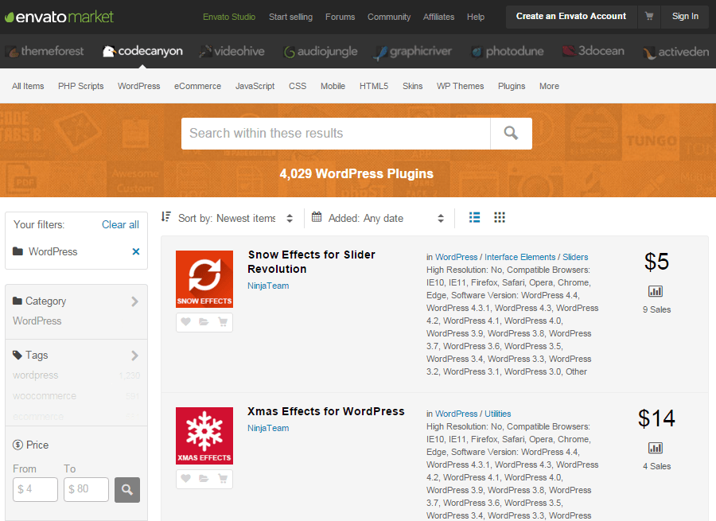Click the price From input field

tap(36, 489)
